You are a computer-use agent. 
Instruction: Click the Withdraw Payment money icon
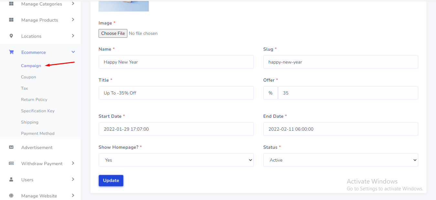click(11, 164)
